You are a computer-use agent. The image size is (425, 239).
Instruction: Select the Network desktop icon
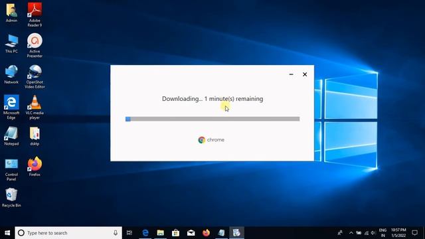point(11,74)
